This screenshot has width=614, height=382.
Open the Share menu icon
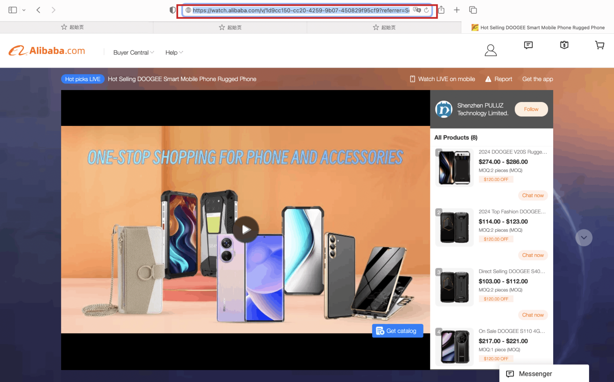coord(441,10)
